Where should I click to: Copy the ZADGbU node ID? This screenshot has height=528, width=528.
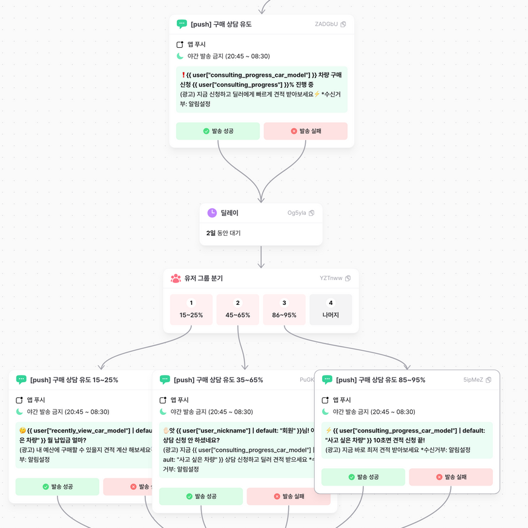[x=343, y=25]
